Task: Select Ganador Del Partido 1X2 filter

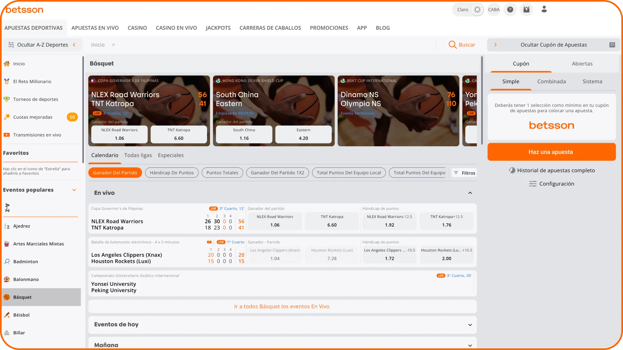Action: (x=277, y=173)
